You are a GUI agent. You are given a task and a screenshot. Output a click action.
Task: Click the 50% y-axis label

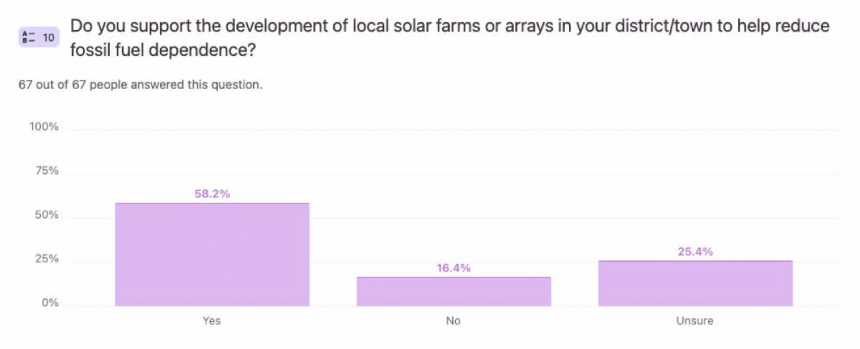[47, 216]
